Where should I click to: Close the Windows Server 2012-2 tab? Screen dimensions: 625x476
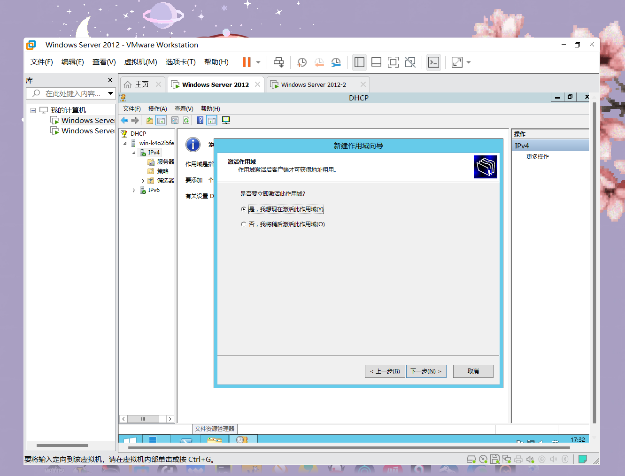click(x=363, y=84)
